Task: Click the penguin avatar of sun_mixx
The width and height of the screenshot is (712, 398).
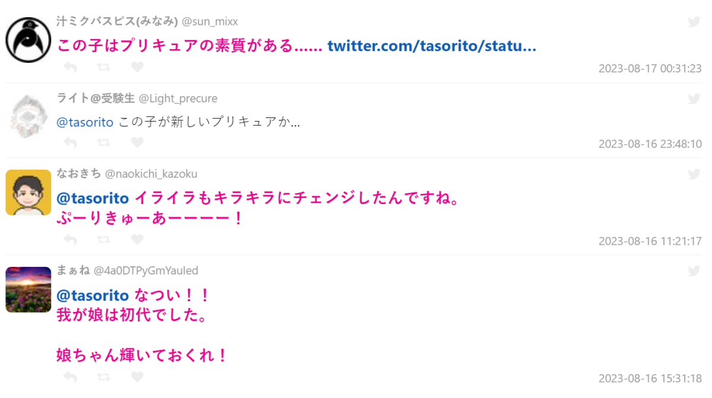Action: coord(28,40)
